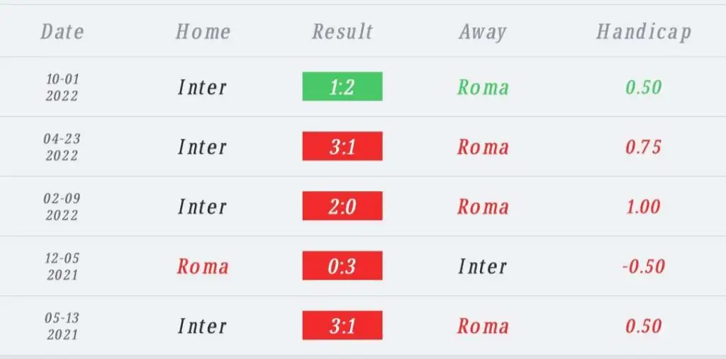
Task: Click the Away column header
Action: [x=482, y=32]
